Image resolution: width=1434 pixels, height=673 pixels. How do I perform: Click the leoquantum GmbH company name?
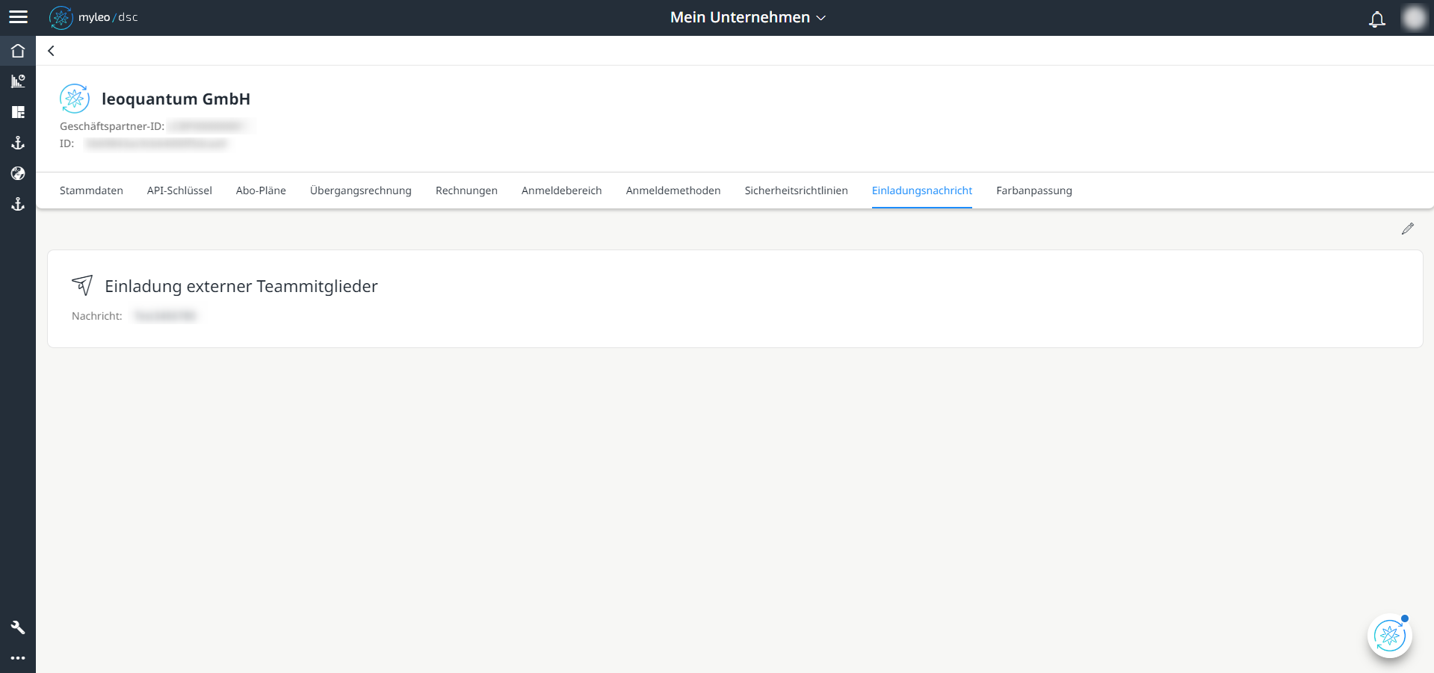(176, 99)
